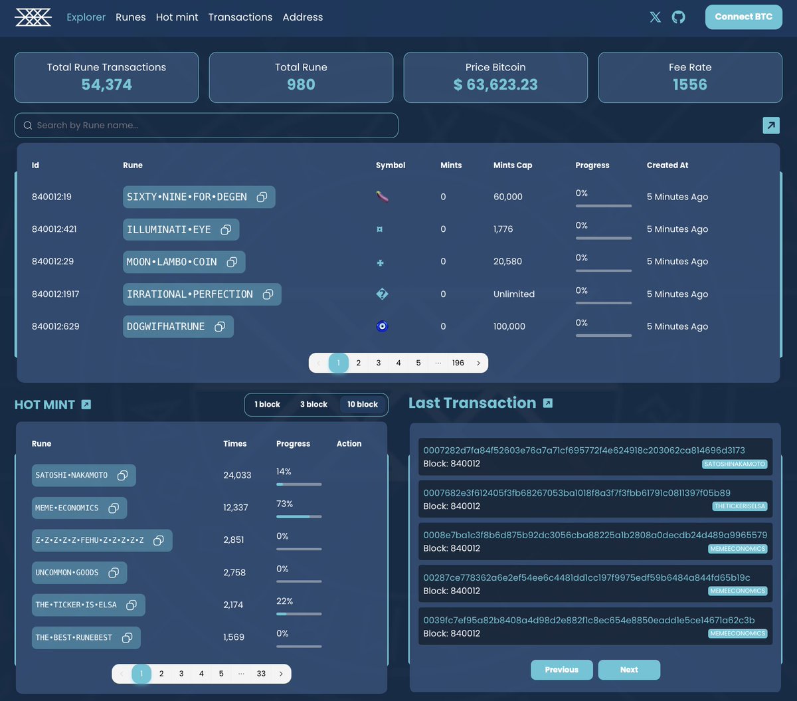Go to next page of Hot Mint list
The image size is (797, 701).
[281, 674]
